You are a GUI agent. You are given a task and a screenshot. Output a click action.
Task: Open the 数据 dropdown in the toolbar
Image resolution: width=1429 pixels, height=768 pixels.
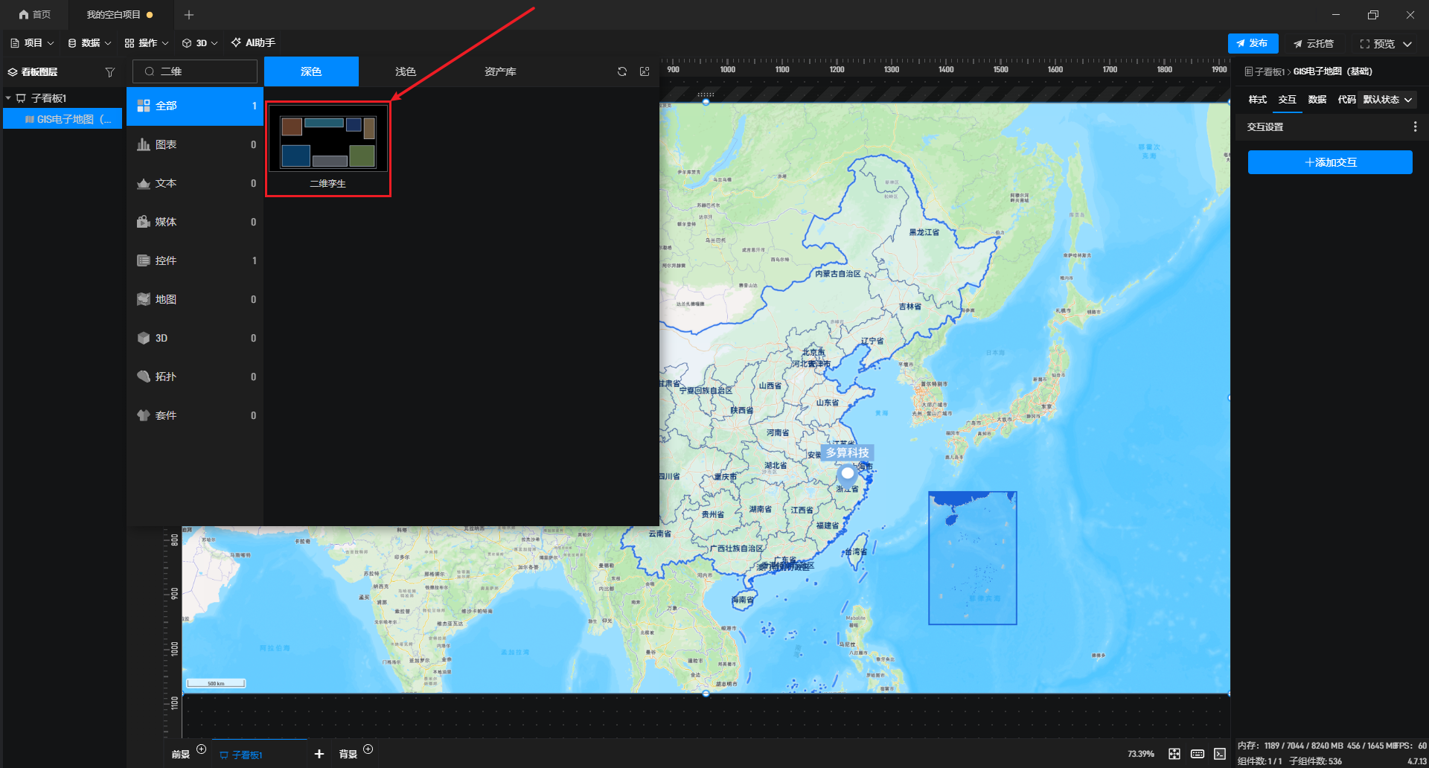click(x=89, y=43)
